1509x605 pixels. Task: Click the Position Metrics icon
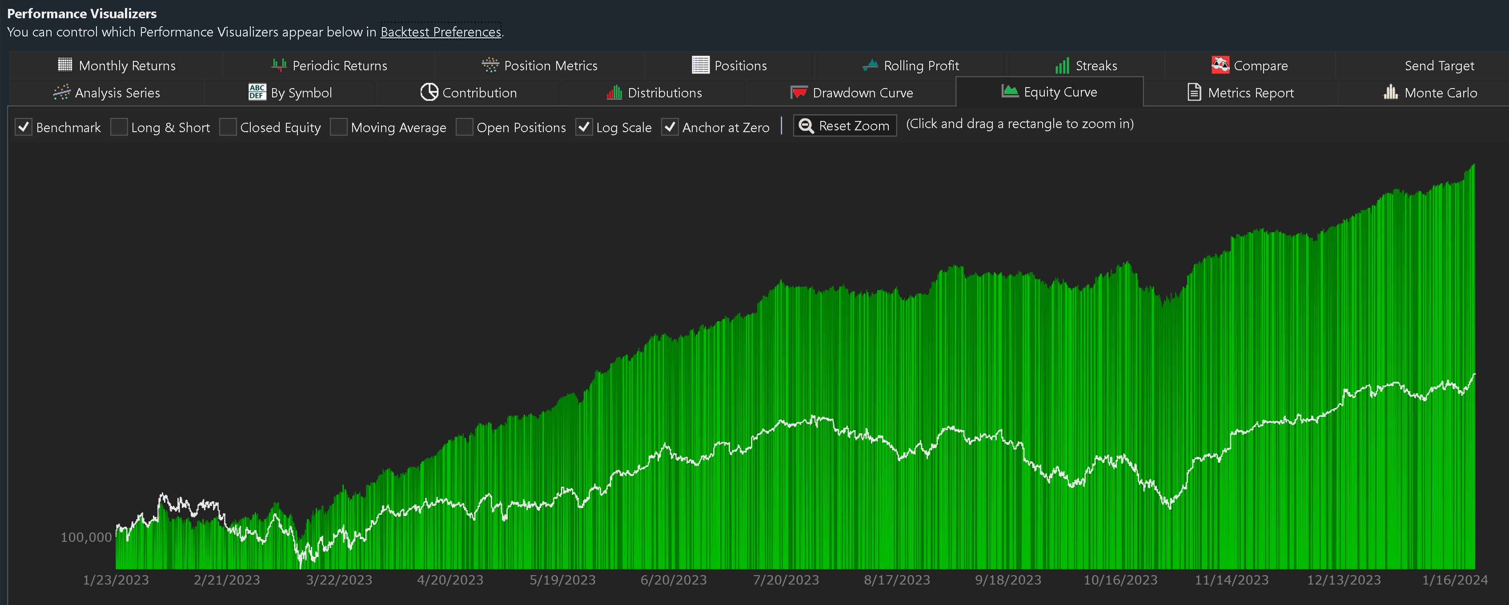[x=490, y=65]
